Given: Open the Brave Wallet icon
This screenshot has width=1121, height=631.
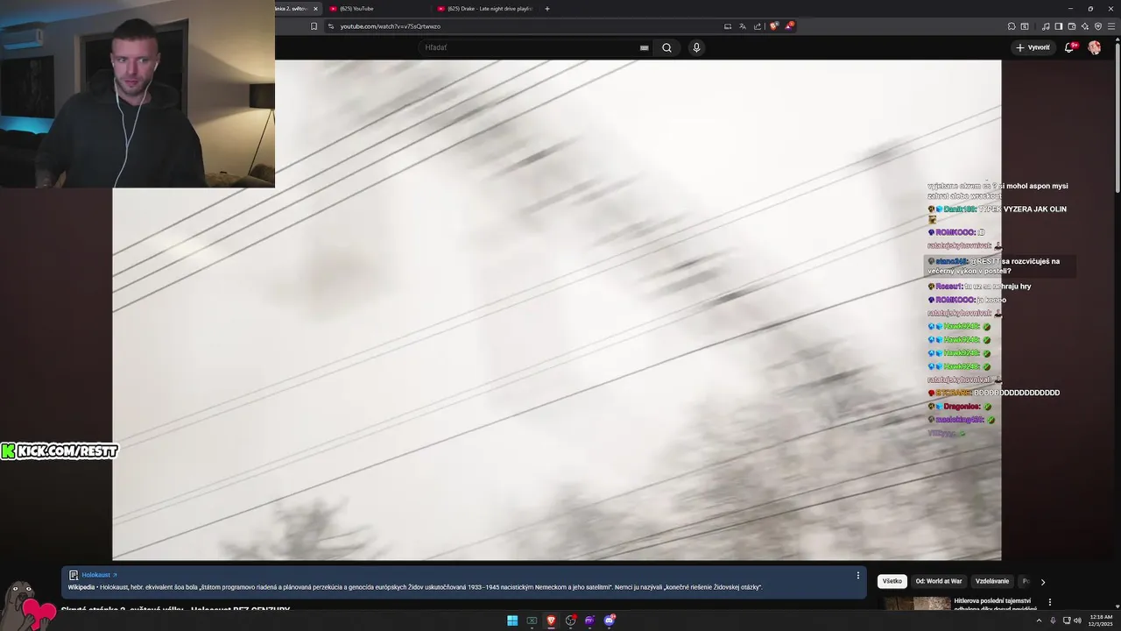Looking at the screenshot, I should [1072, 26].
